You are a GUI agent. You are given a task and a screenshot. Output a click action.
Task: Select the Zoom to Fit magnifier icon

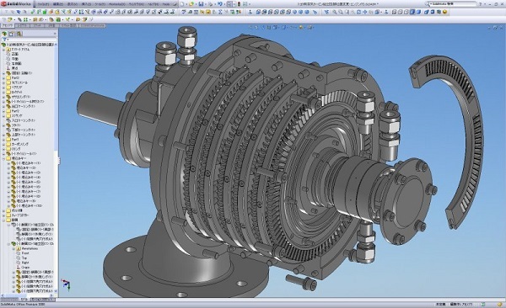(334, 12)
